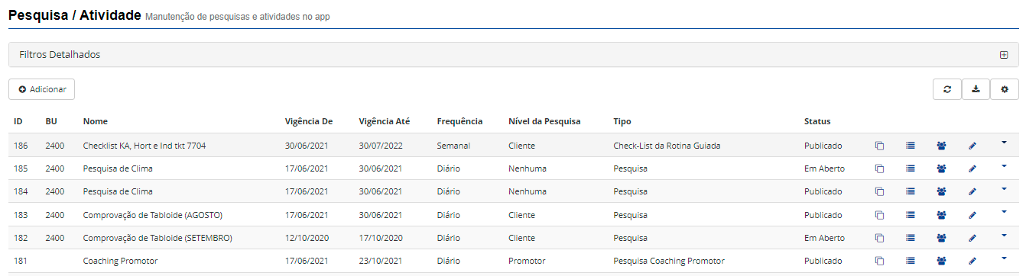The image size is (1026, 276).
Task: Open the gear settings button
Action: [1005, 89]
